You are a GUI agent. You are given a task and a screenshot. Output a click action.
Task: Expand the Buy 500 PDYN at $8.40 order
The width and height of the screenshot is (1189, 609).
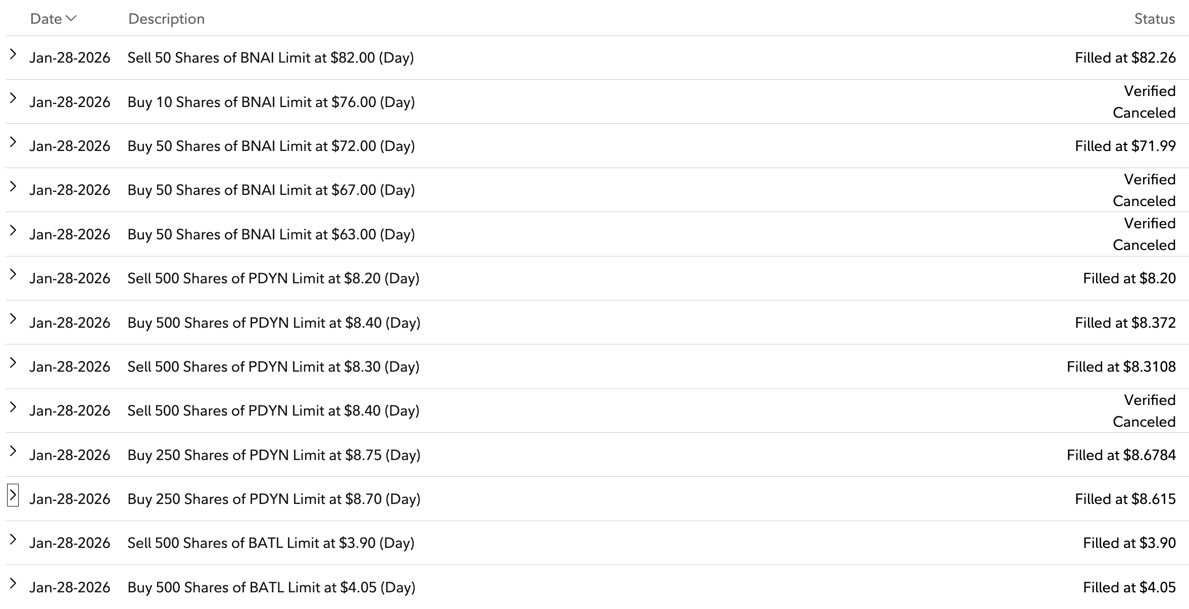coord(13,319)
